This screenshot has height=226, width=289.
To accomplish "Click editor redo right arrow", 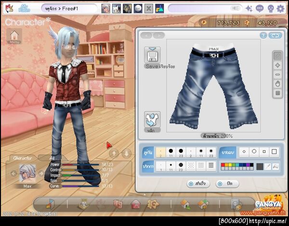I will click(x=159, y=35).
